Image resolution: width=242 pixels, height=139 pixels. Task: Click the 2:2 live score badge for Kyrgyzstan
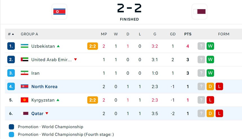click(x=93, y=100)
